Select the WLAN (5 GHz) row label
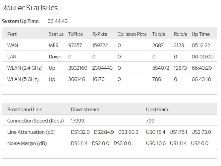The height and width of the screenshot is (166, 221). tap(23, 79)
